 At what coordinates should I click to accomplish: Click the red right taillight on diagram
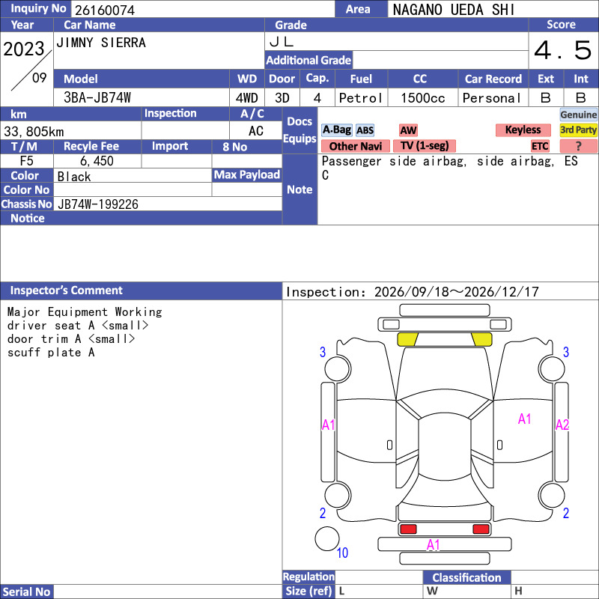[x=481, y=529]
